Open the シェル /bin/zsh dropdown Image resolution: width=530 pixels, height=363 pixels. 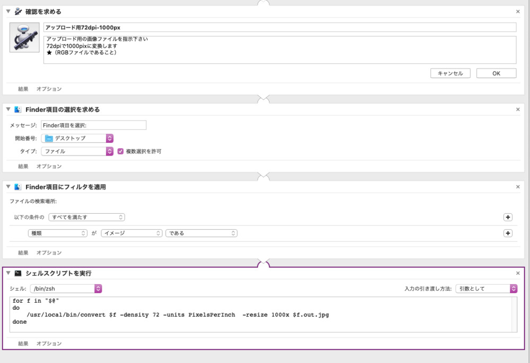pos(66,288)
